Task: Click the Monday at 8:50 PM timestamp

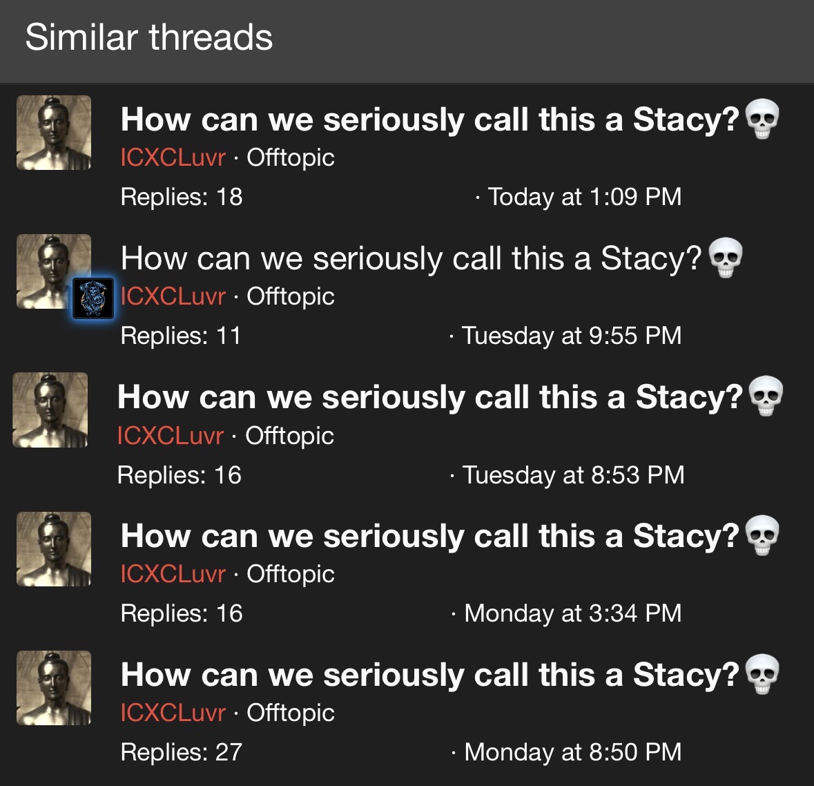Action: pyautogui.click(x=572, y=751)
